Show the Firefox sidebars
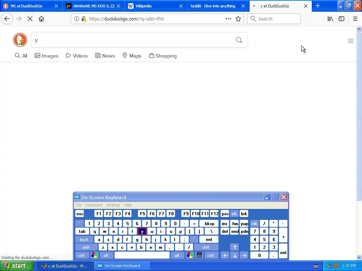The image size is (362, 271). coord(341,19)
